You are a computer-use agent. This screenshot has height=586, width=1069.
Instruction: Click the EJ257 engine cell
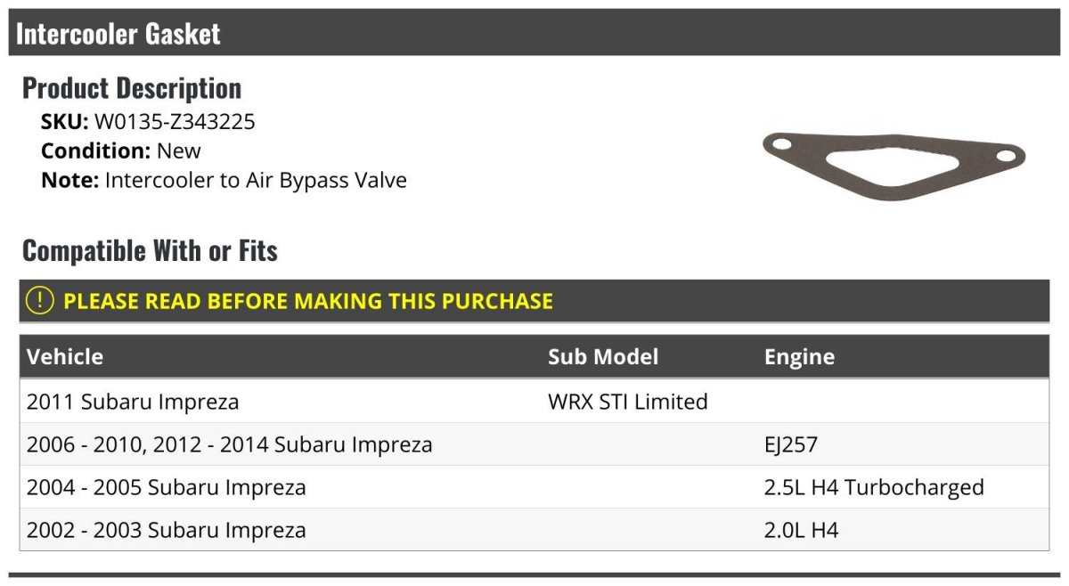click(791, 444)
